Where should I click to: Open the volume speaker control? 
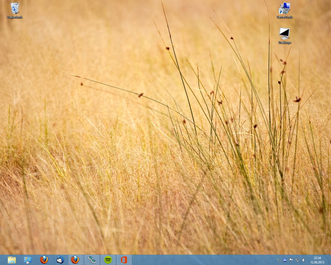click(304, 260)
